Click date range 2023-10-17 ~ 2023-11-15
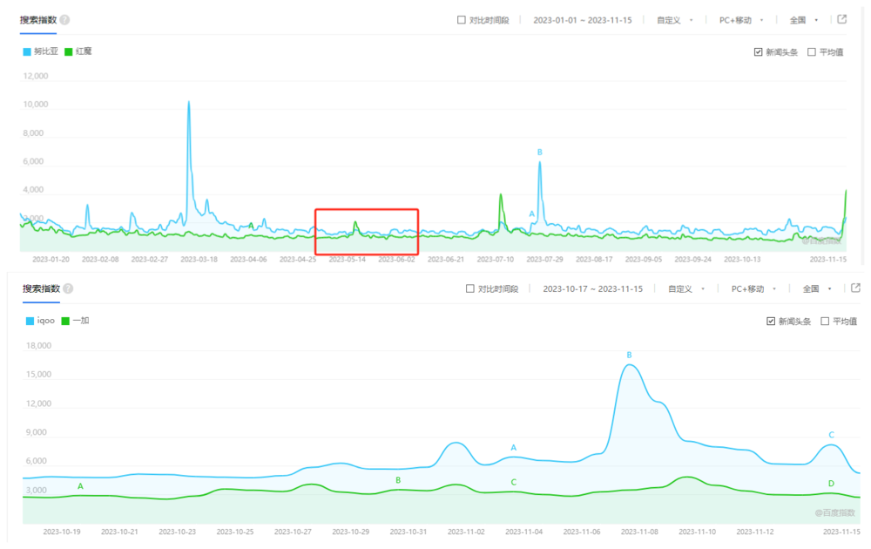871x549 pixels. pos(592,289)
